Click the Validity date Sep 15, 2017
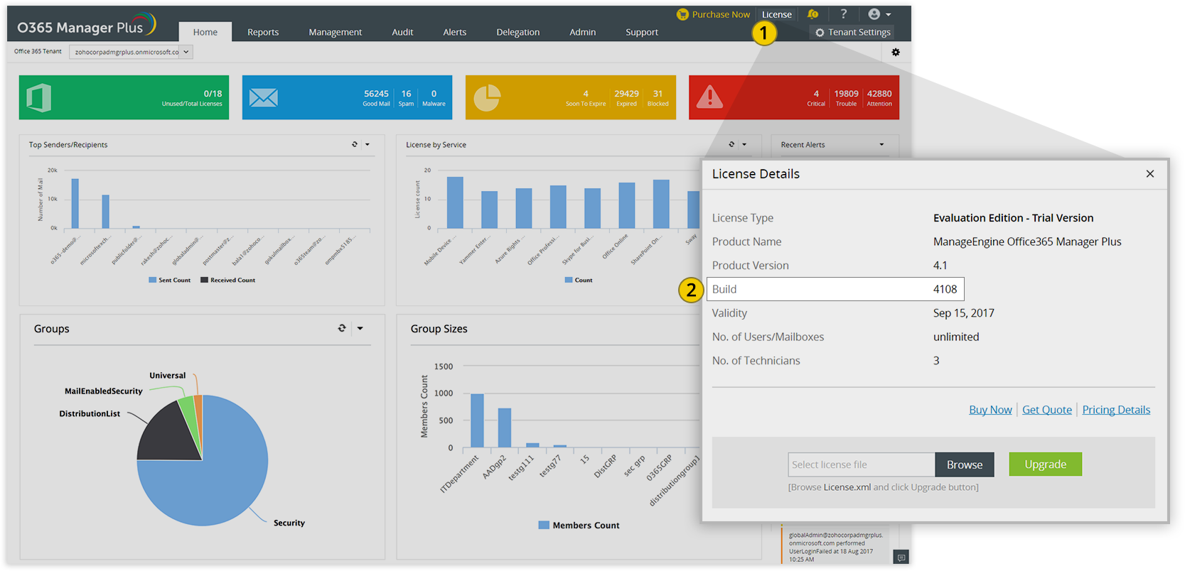 click(963, 313)
